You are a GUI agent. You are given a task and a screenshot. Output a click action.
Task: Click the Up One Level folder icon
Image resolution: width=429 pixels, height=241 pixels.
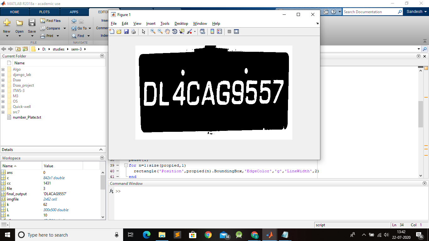point(18,49)
